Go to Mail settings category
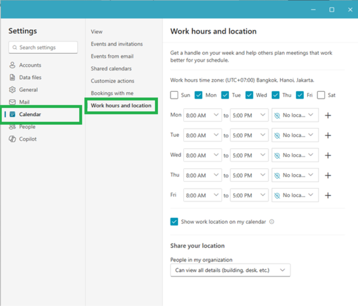 (x=24, y=102)
